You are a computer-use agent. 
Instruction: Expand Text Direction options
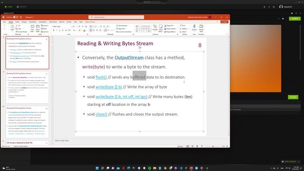[122, 26]
